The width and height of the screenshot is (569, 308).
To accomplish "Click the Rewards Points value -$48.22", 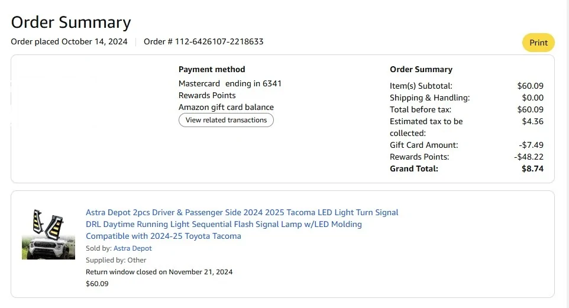I will coord(529,157).
